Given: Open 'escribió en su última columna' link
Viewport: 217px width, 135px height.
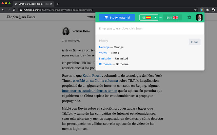Looking at the screenshot, I should [x=95, y=81].
